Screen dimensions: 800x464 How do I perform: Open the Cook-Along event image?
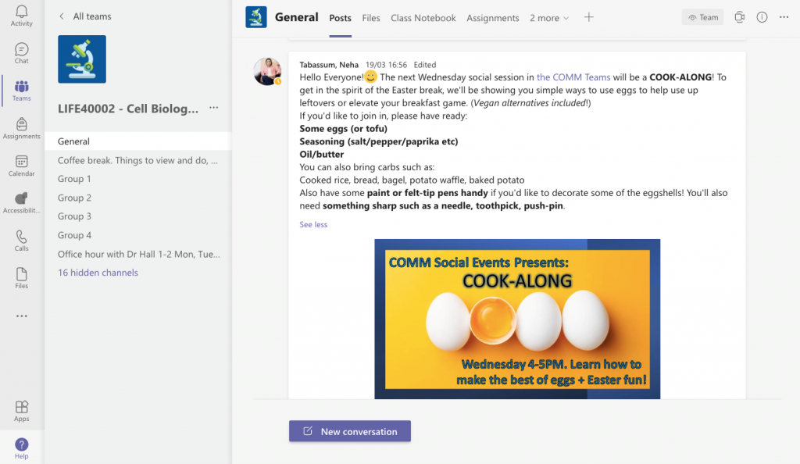[517, 319]
